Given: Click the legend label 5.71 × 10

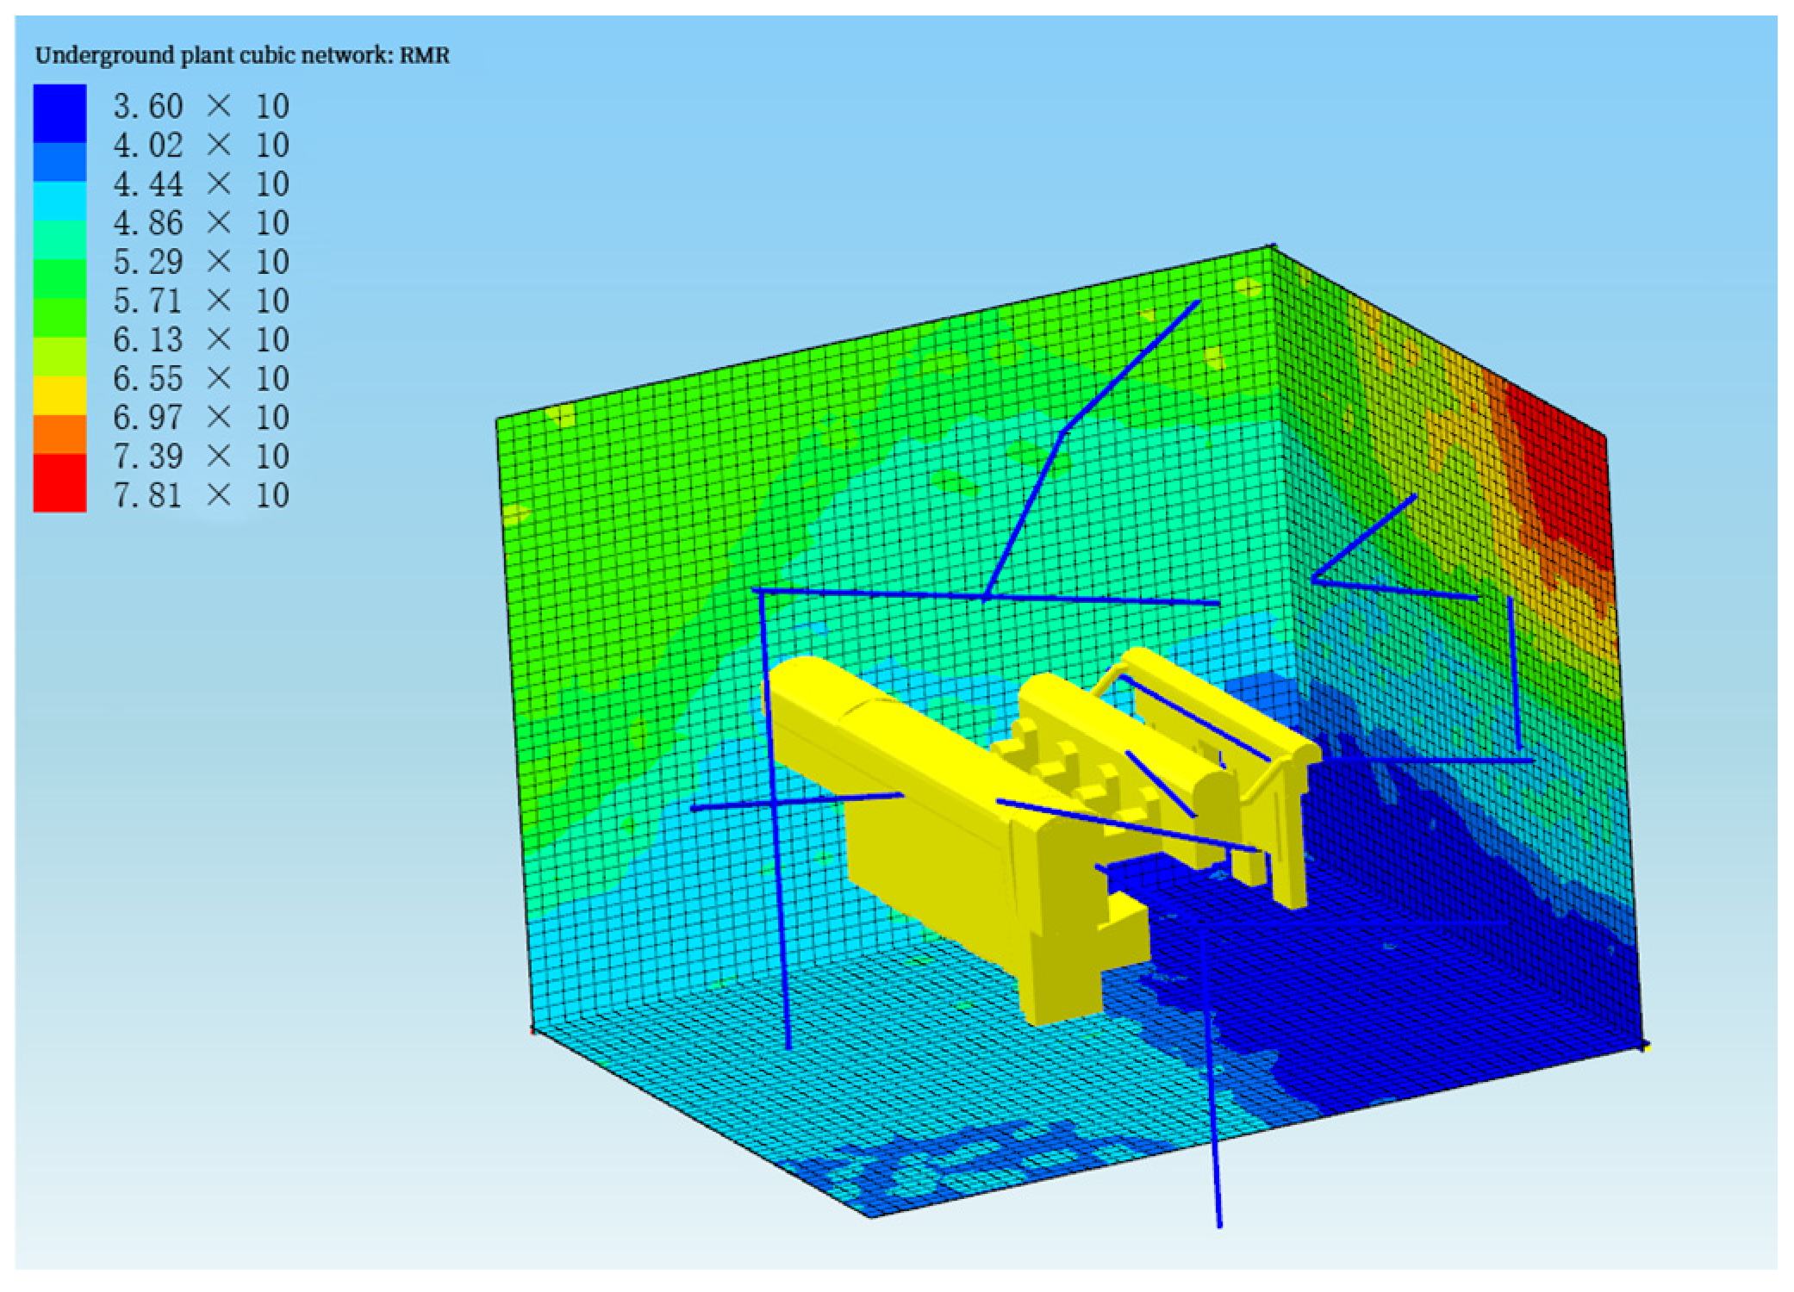Looking at the screenshot, I should (201, 301).
